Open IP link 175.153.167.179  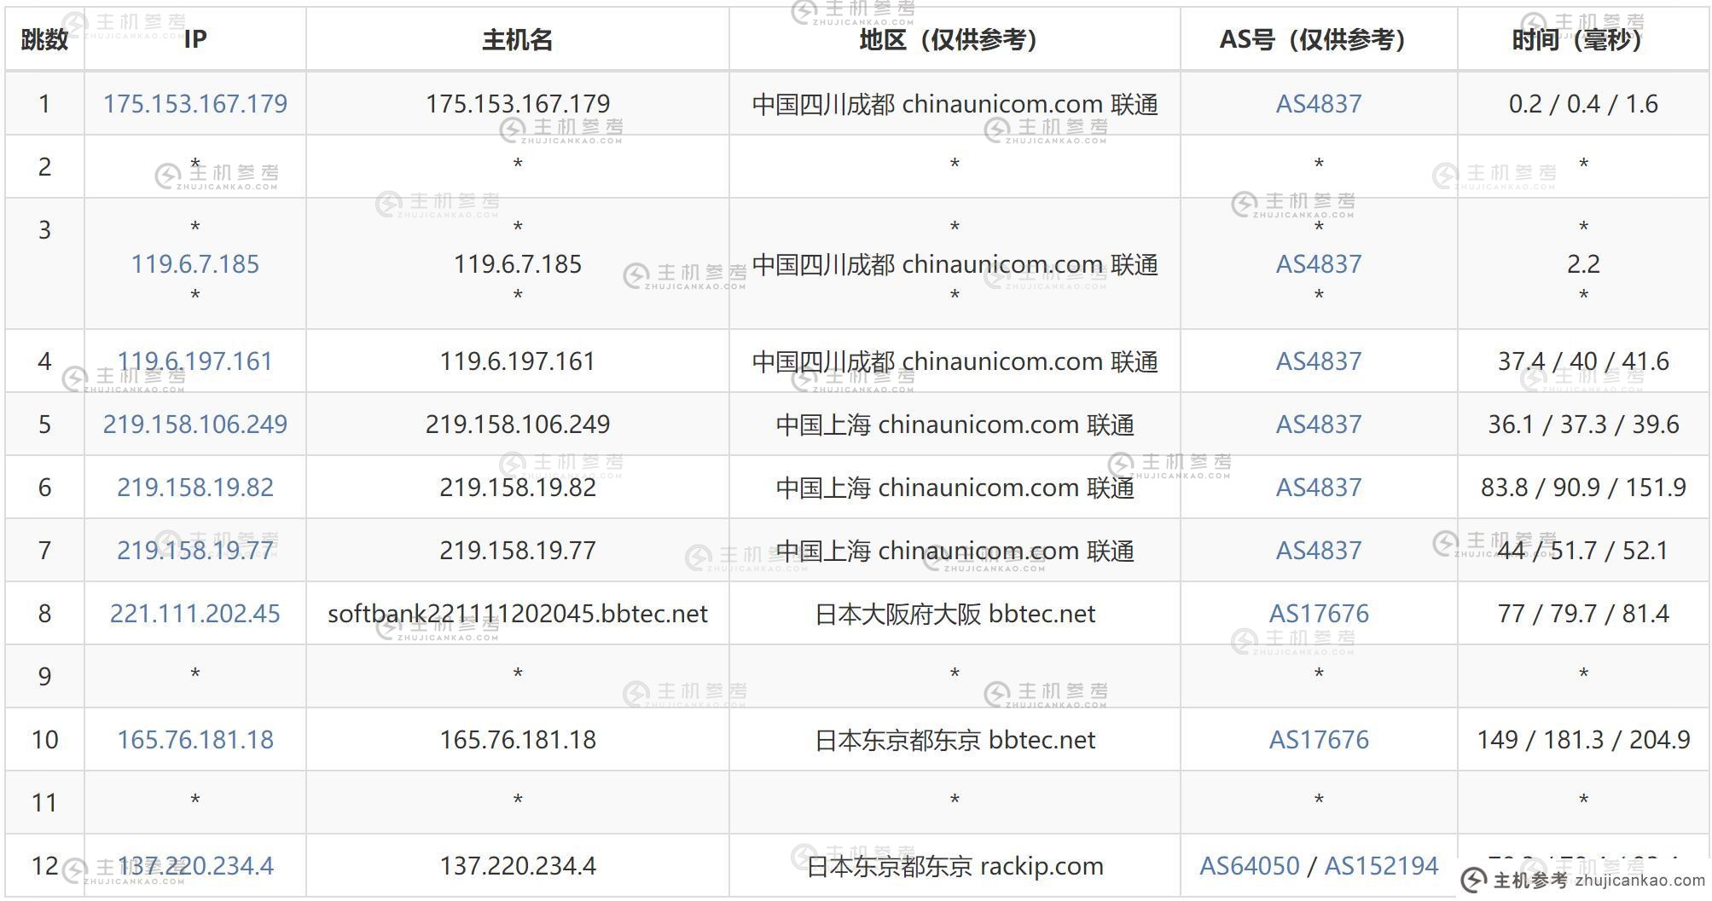coord(194,104)
